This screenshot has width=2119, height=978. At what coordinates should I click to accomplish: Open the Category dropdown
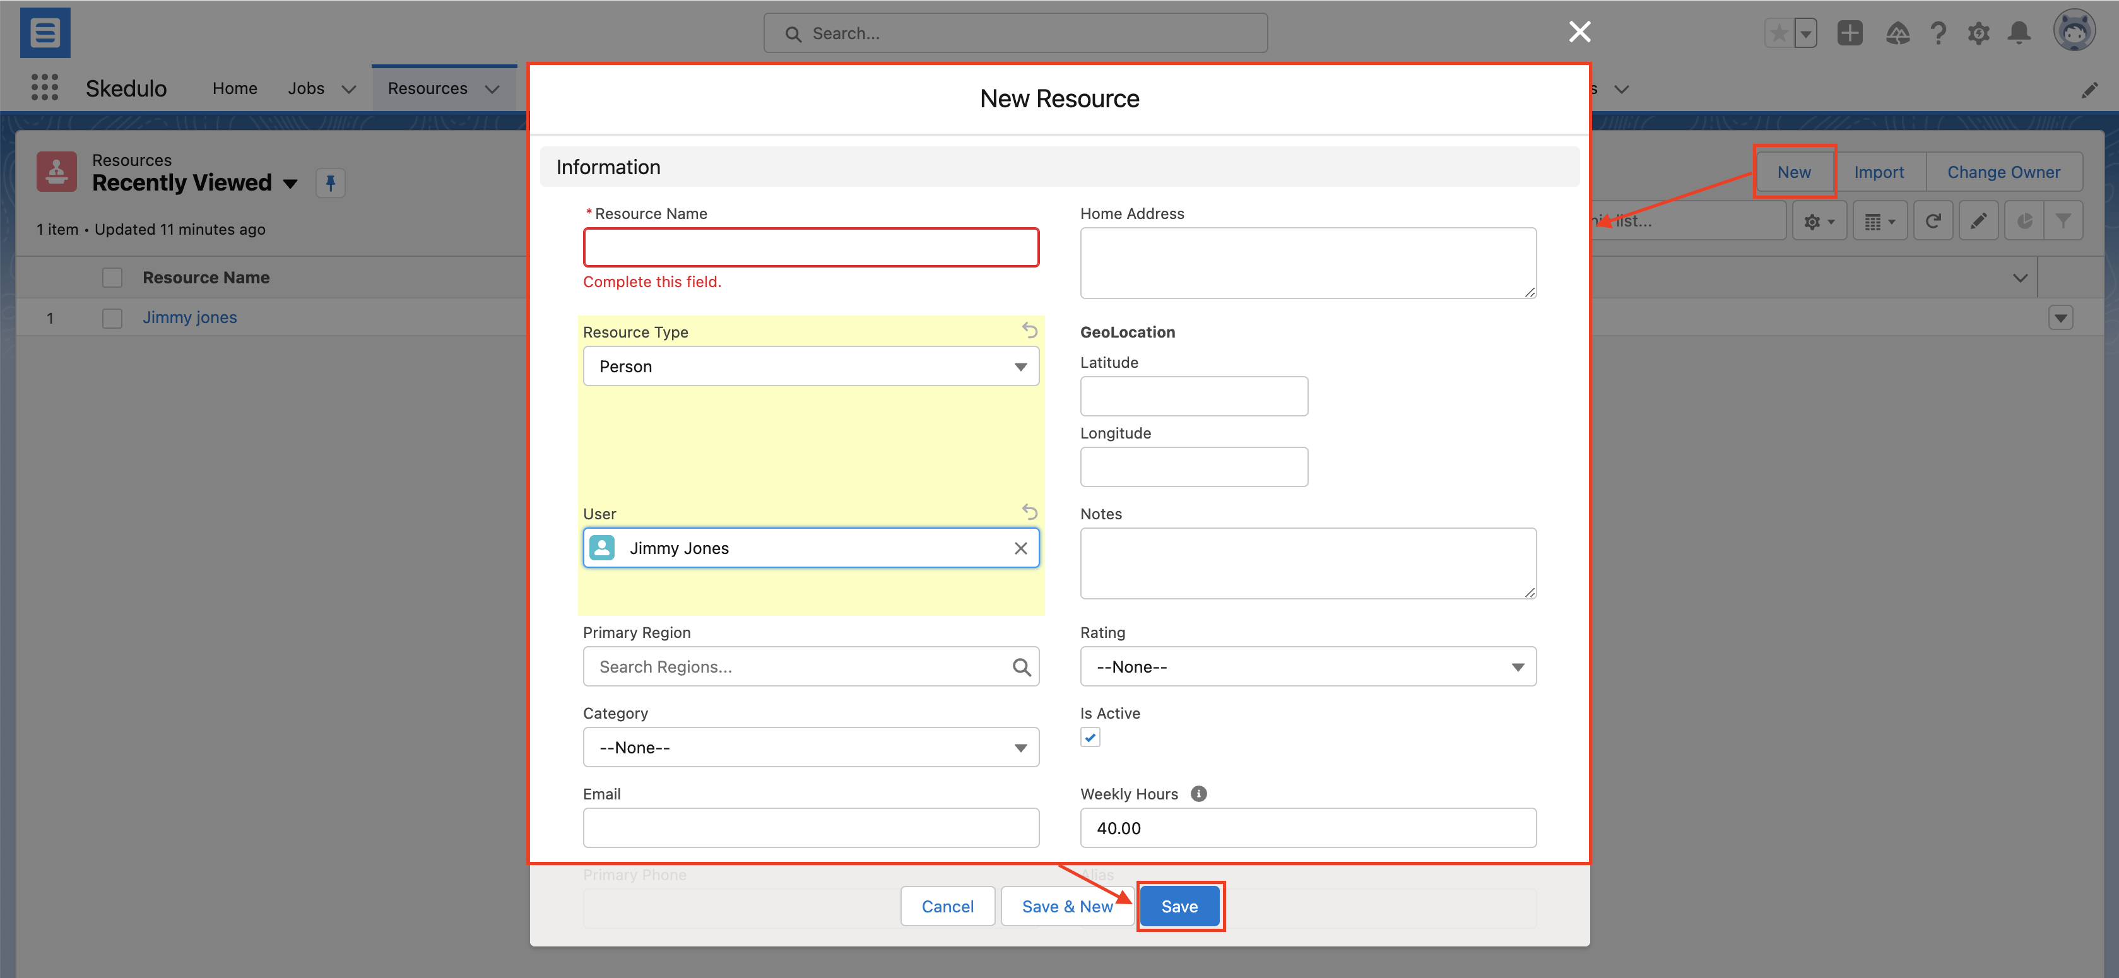[810, 747]
